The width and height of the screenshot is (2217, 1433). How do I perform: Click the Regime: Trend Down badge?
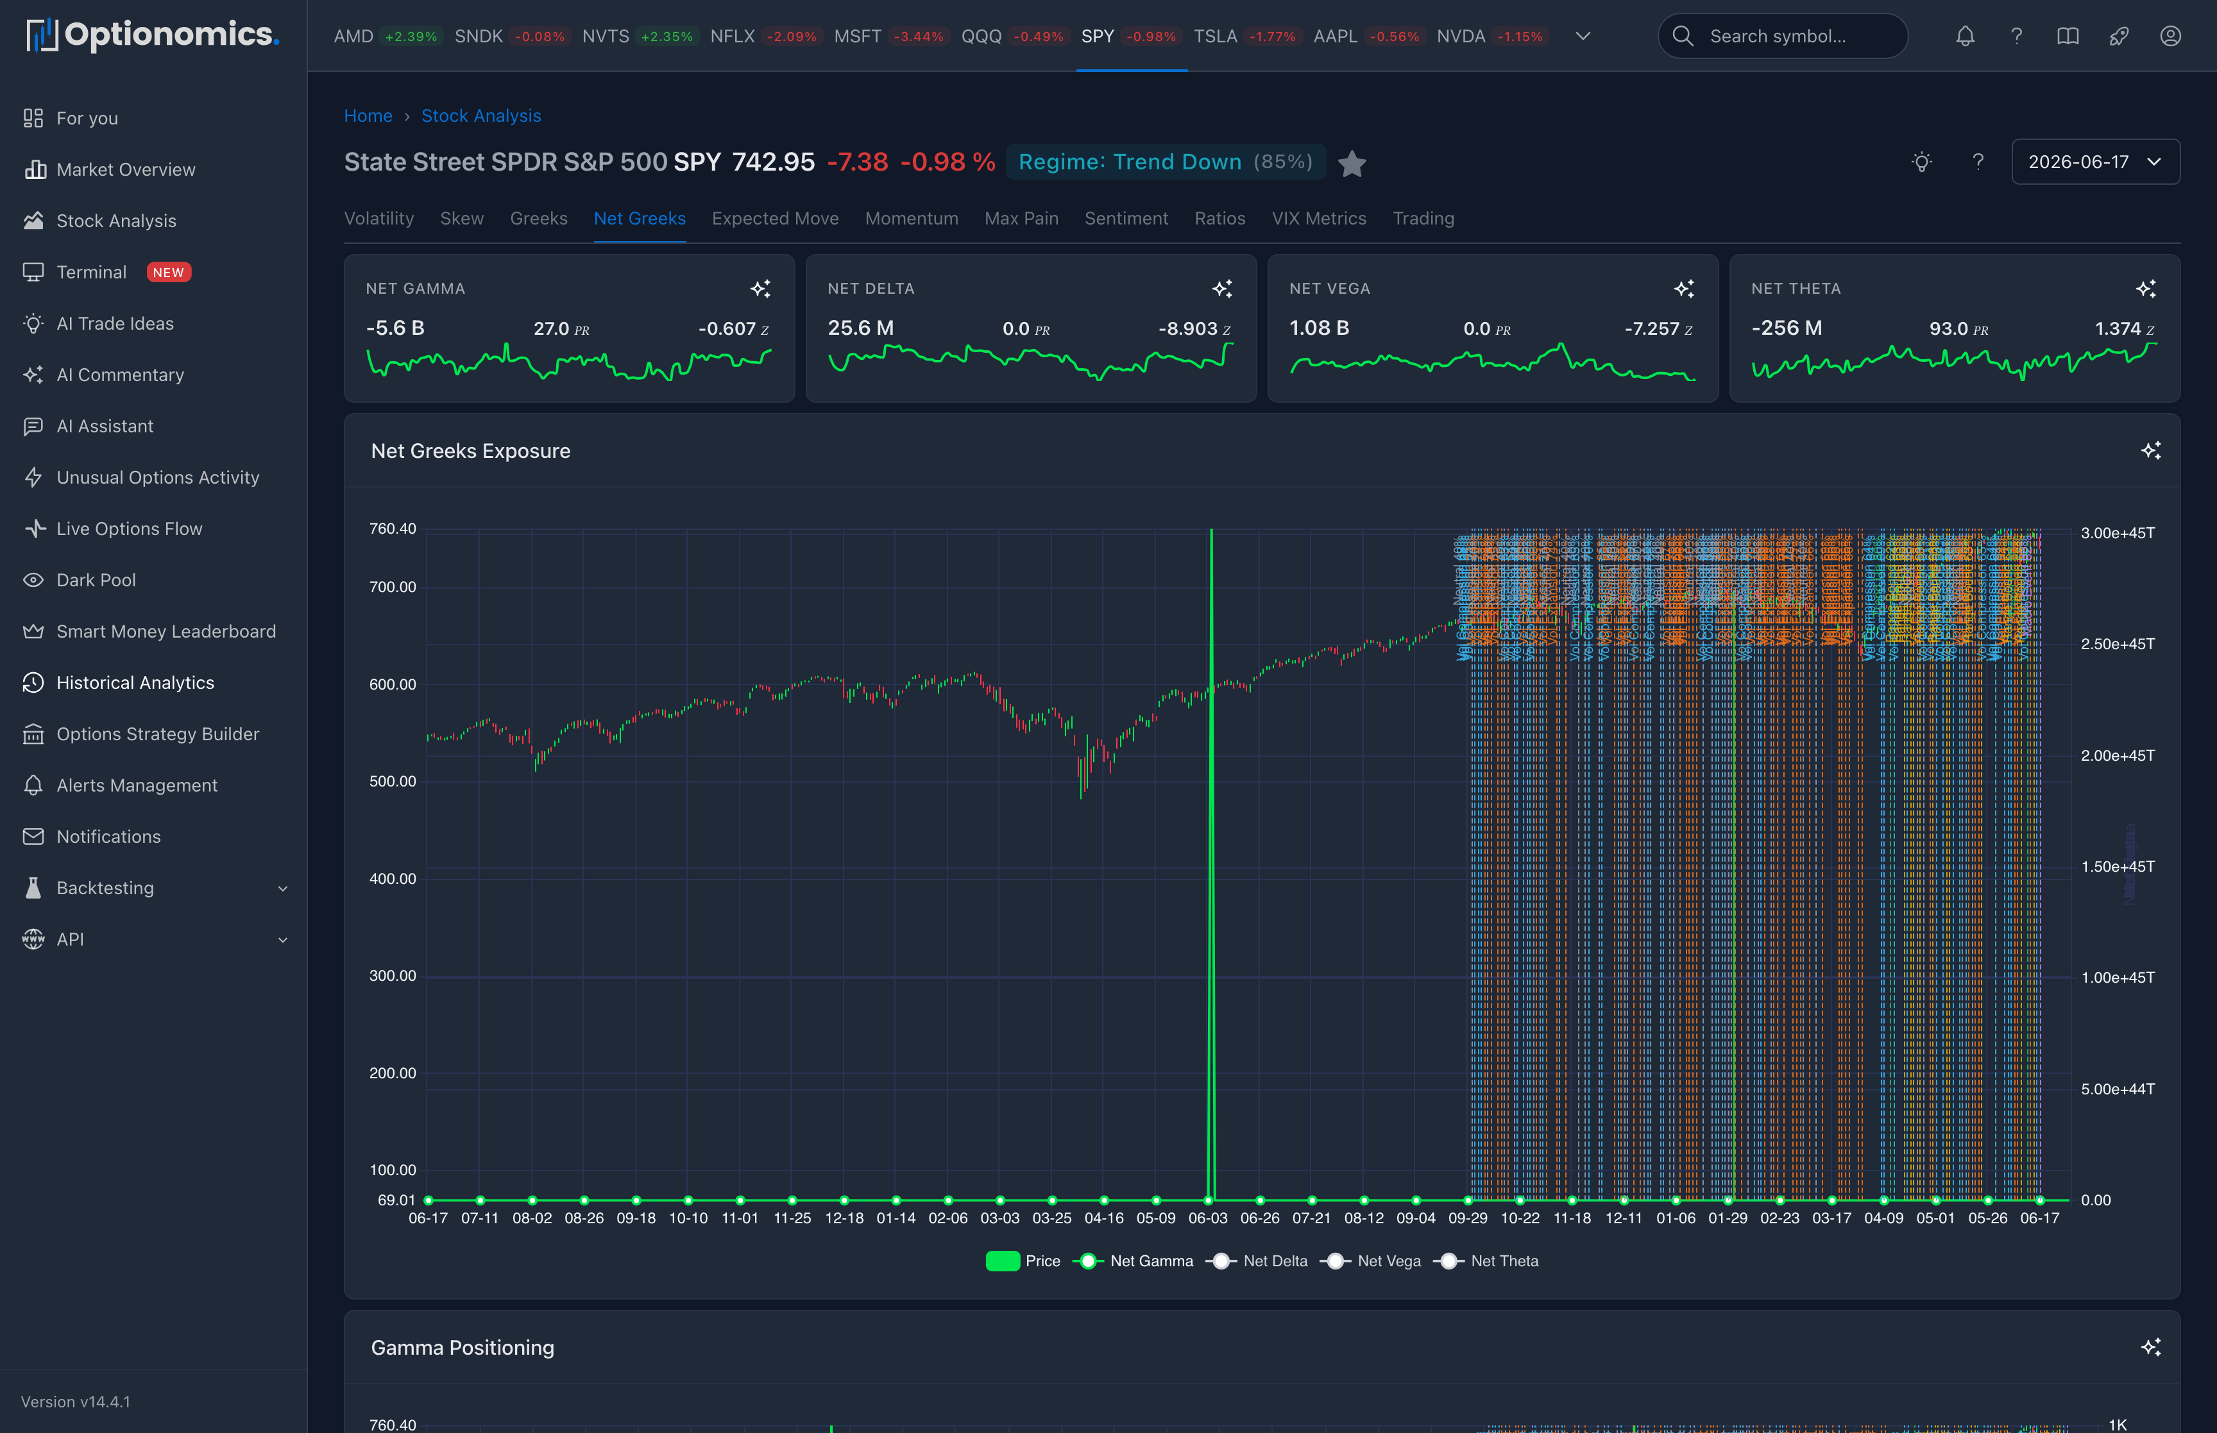pos(1166,162)
